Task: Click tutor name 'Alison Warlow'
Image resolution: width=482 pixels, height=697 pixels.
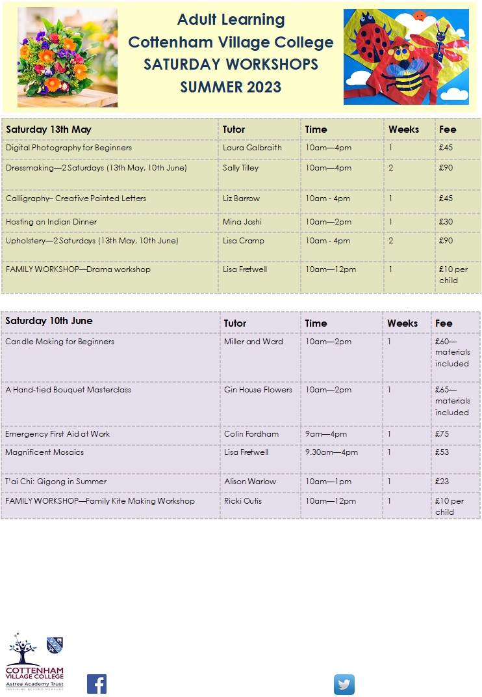Action: (250, 482)
